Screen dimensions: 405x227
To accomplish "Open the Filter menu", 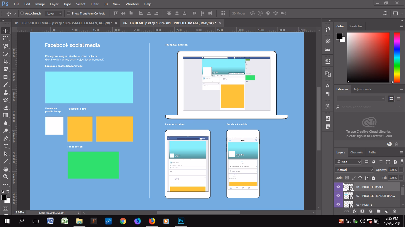I will [x=95, y=4].
